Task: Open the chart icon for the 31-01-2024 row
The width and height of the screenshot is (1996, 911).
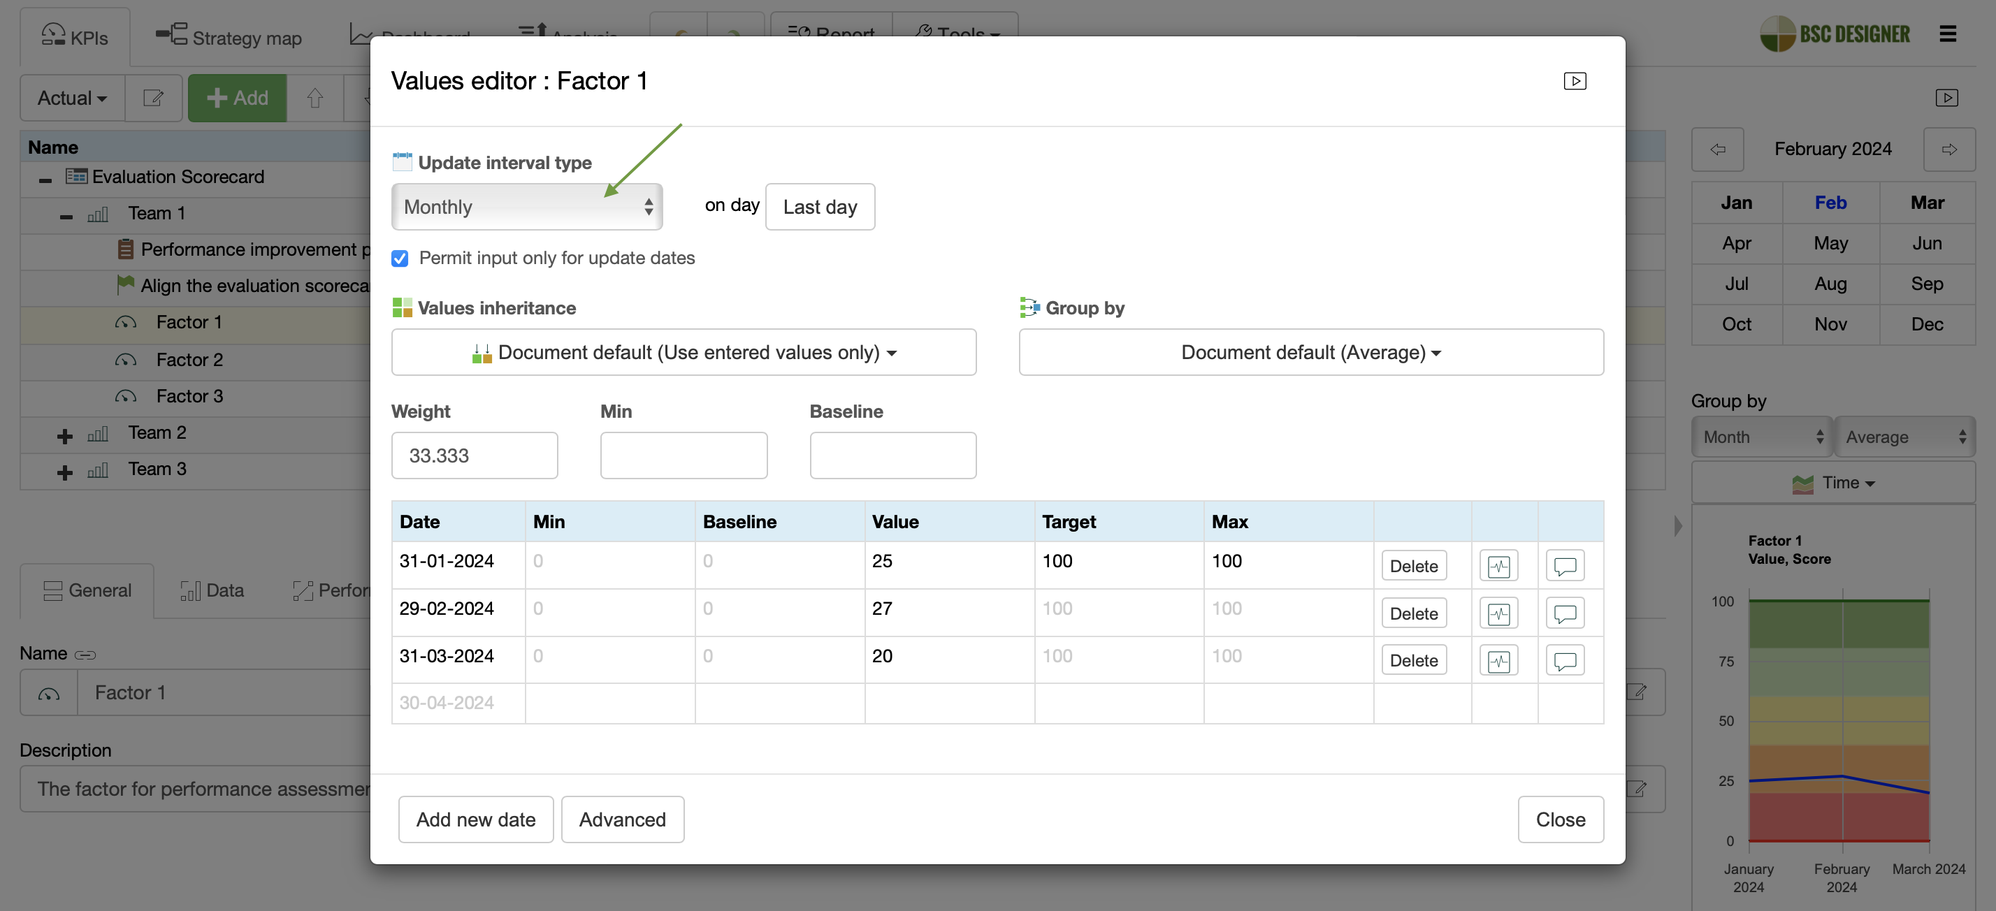Action: [x=1498, y=564]
